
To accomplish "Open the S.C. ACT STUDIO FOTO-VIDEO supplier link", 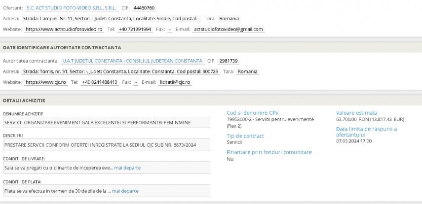I will click(70, 8).
